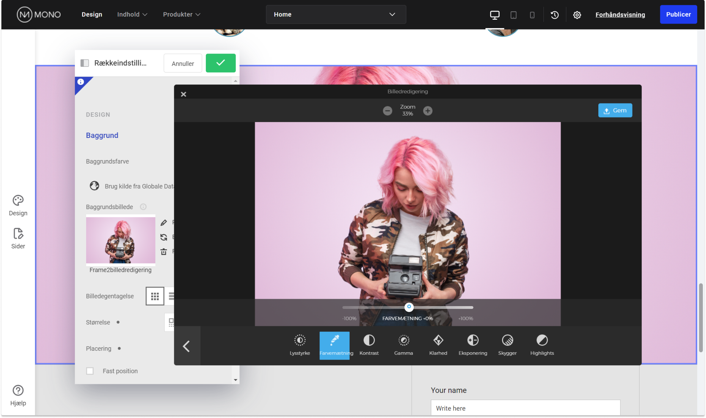Screen dimensions: 706x418
Task: Open the Home page dropdown
Action: [x=336, y=14]
